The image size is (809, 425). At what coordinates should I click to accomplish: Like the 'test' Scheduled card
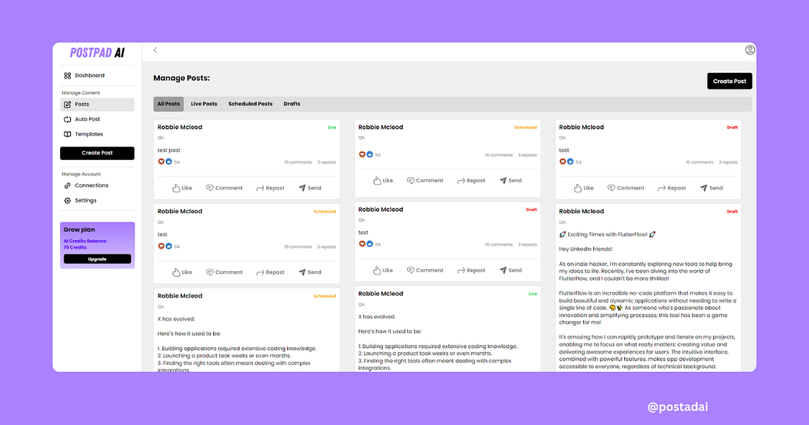[182, 272]
